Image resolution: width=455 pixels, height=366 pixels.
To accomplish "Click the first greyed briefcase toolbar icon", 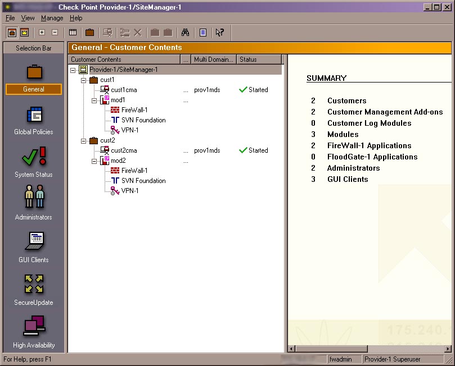I will 155,33.
